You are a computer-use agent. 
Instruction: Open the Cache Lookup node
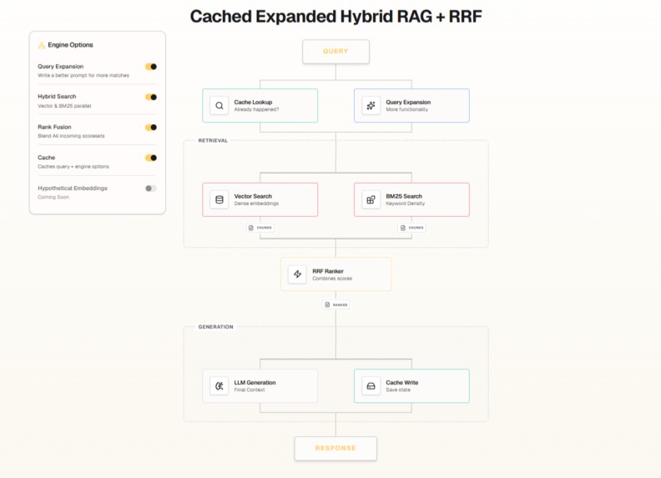tap(260, 106)
